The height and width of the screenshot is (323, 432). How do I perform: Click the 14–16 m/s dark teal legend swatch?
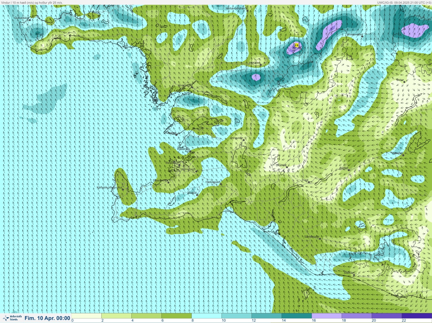coord(297,316)
